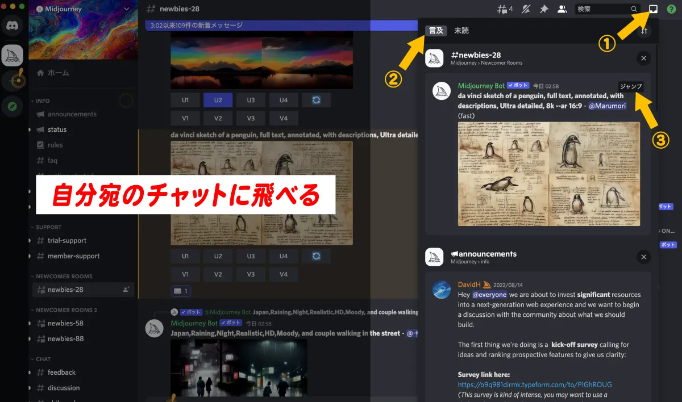Open penguin sketch image in chat
The height and width of the screenshot is (402, 682).
coord(262,193)
